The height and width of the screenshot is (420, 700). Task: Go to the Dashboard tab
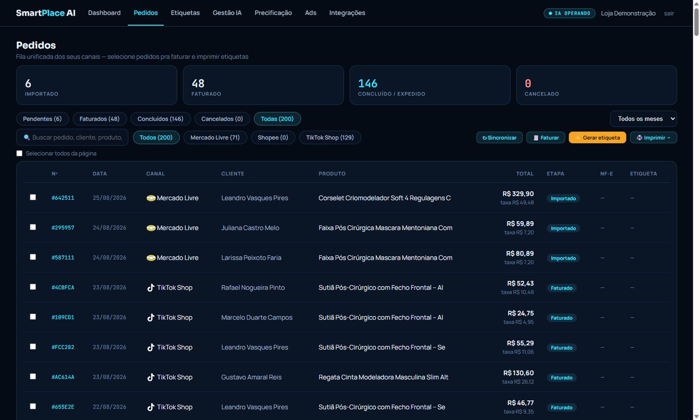click(x=104, y=13)
